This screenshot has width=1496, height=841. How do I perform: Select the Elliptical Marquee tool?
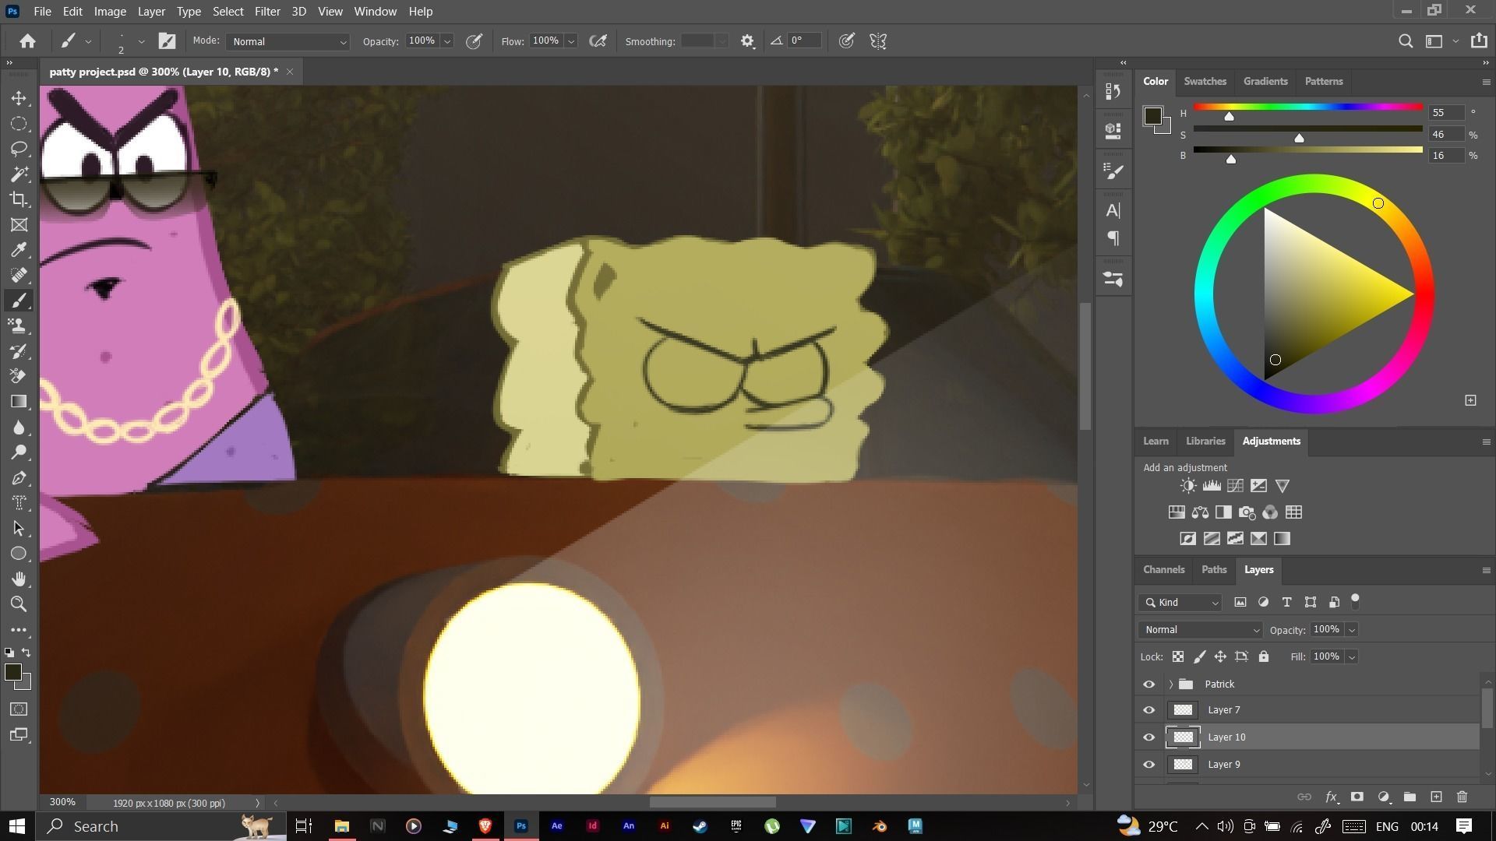pyautogui.click(x=19, y=124)
